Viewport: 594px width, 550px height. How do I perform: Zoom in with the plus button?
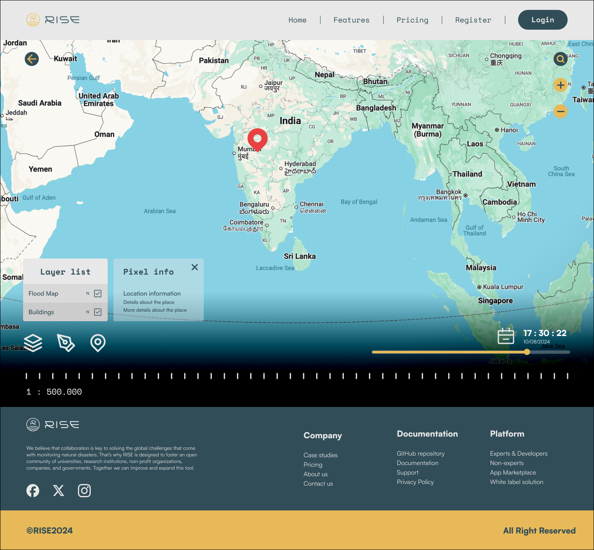point(560,85)
